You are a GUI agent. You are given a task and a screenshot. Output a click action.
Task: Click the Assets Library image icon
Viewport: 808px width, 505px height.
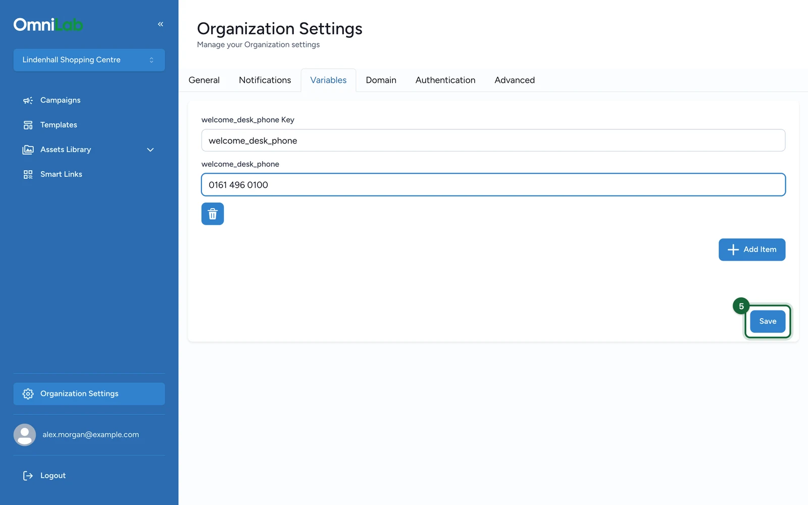[x=28, y=150]
